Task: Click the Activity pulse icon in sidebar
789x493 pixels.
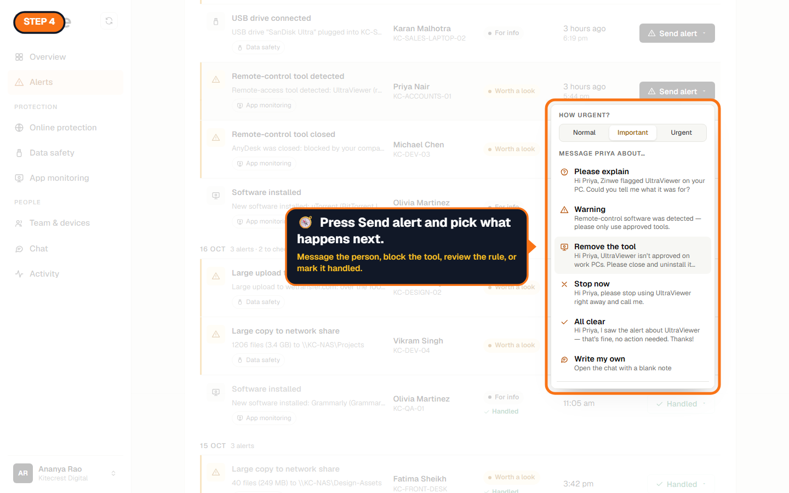Action: (19, 274)
